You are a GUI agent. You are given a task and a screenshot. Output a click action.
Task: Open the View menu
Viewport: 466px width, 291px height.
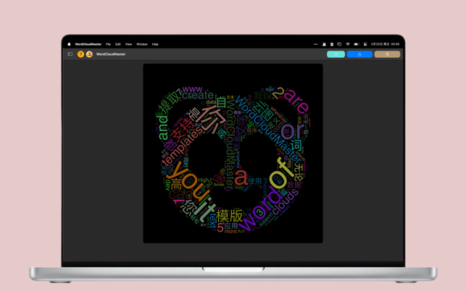pos(128,44)
